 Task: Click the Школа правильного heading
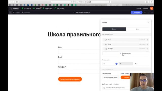[74, 35]
